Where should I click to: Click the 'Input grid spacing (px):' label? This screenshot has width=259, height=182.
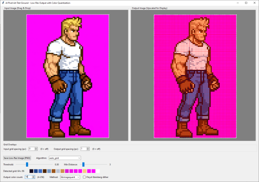click(15, 149)
